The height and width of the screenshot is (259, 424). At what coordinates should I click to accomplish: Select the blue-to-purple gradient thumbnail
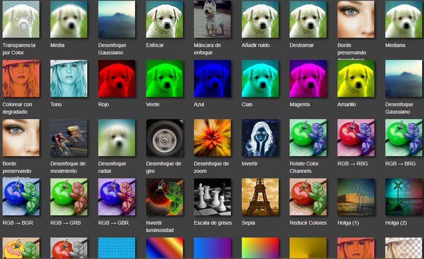(212, 248)
